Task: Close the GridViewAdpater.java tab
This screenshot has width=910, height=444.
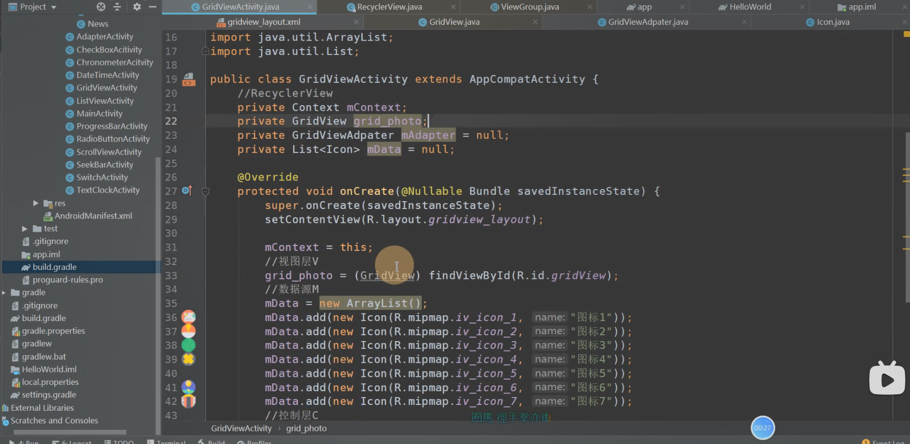Action: tap(744, 22)
